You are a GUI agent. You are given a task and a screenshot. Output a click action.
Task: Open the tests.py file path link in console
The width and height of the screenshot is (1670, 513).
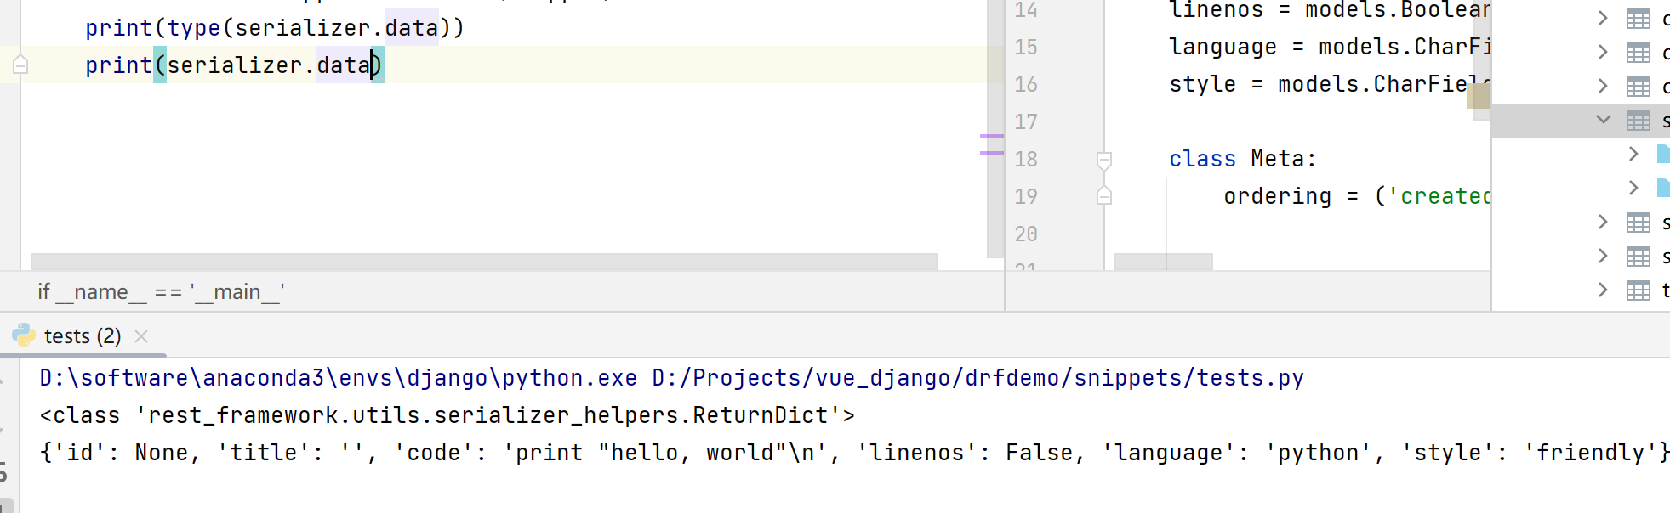click(977, 378)
